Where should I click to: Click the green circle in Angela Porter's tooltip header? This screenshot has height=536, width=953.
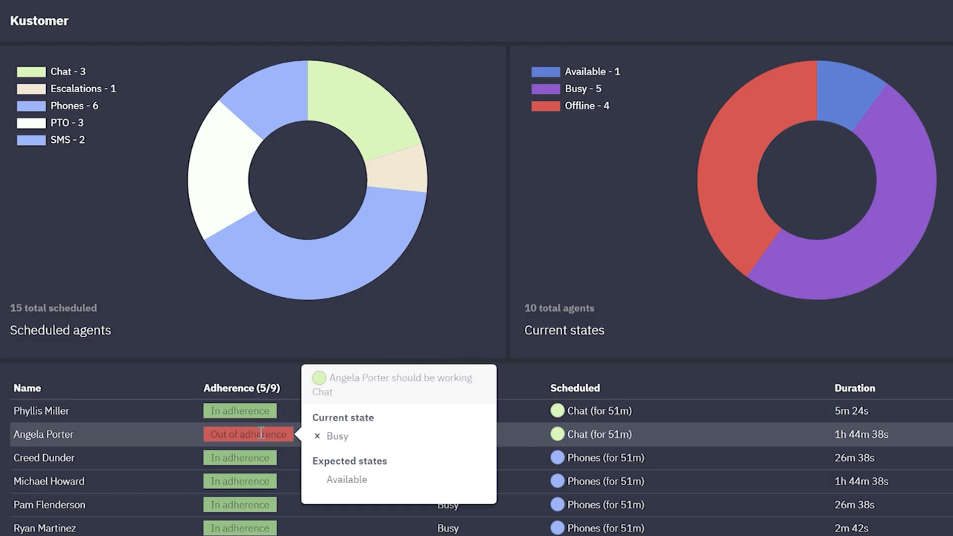(x=319, y=377)
